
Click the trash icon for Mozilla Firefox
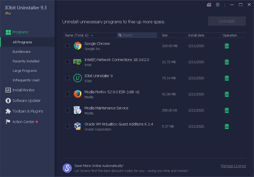click(x=227, y=94)
